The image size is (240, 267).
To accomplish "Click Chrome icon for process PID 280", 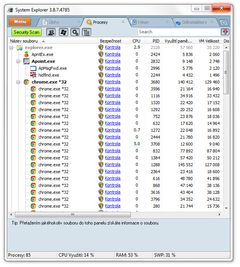I will [x=33, y=206].
